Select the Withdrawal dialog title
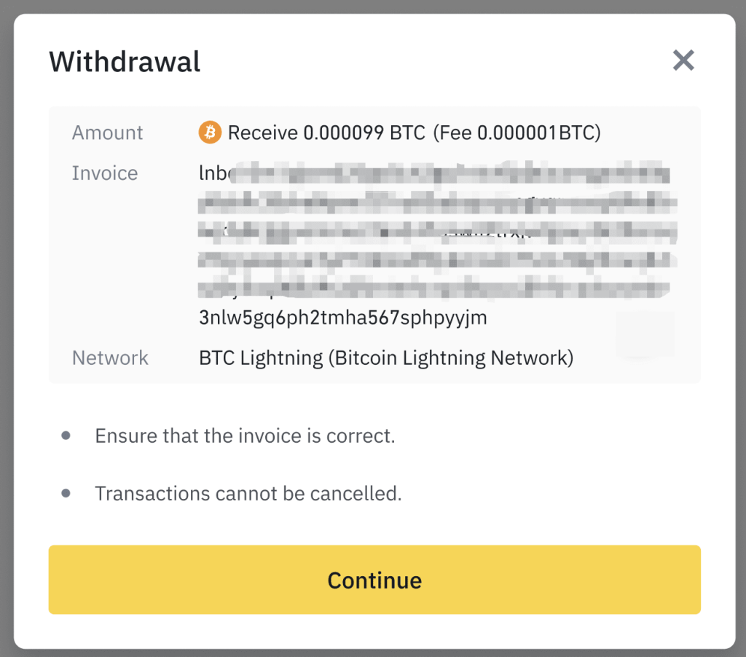 (124, 62)
